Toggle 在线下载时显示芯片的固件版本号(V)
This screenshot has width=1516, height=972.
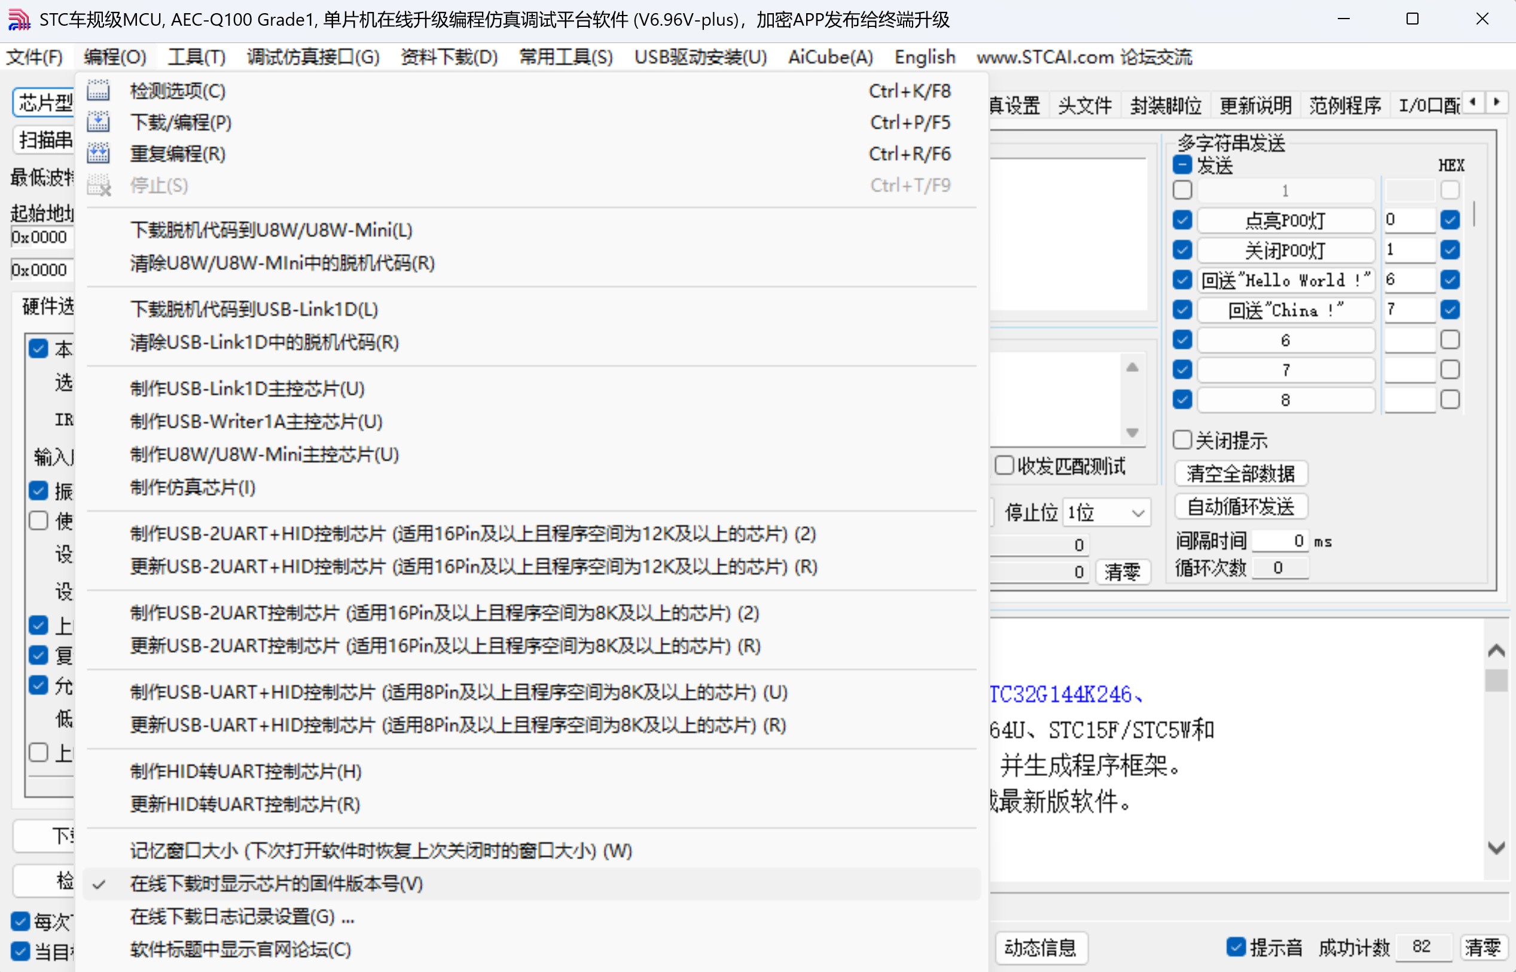tap(531, 883)
